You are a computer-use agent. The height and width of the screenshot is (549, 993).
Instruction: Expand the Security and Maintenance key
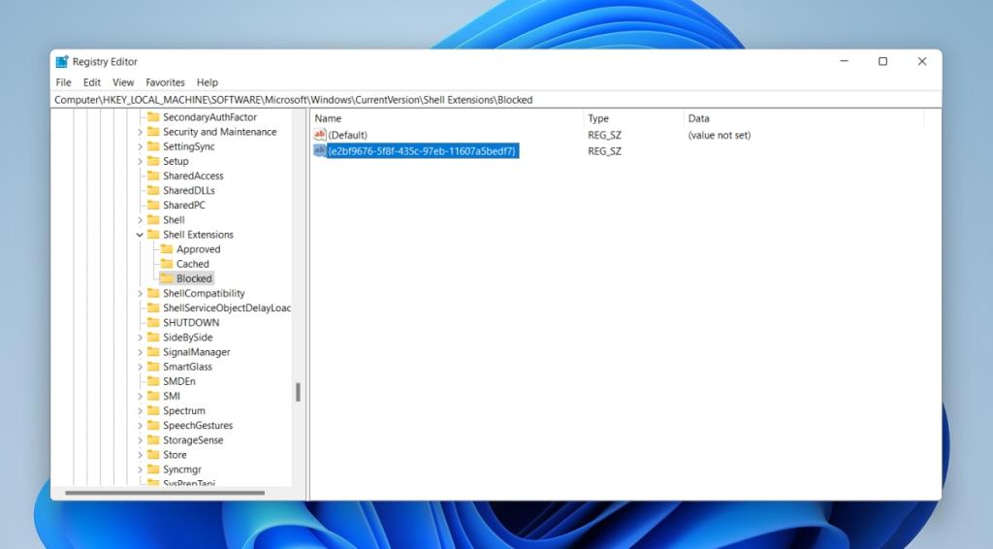coord(140,132)
